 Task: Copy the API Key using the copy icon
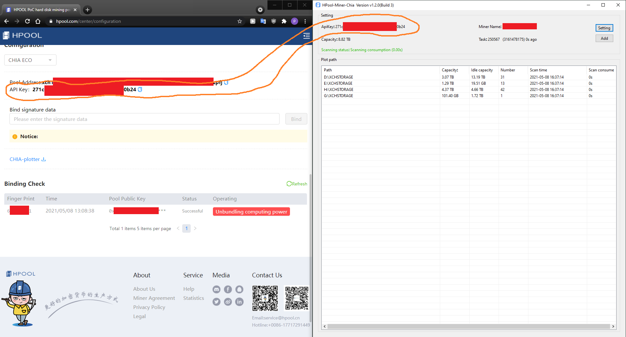(x=140, y=89)
